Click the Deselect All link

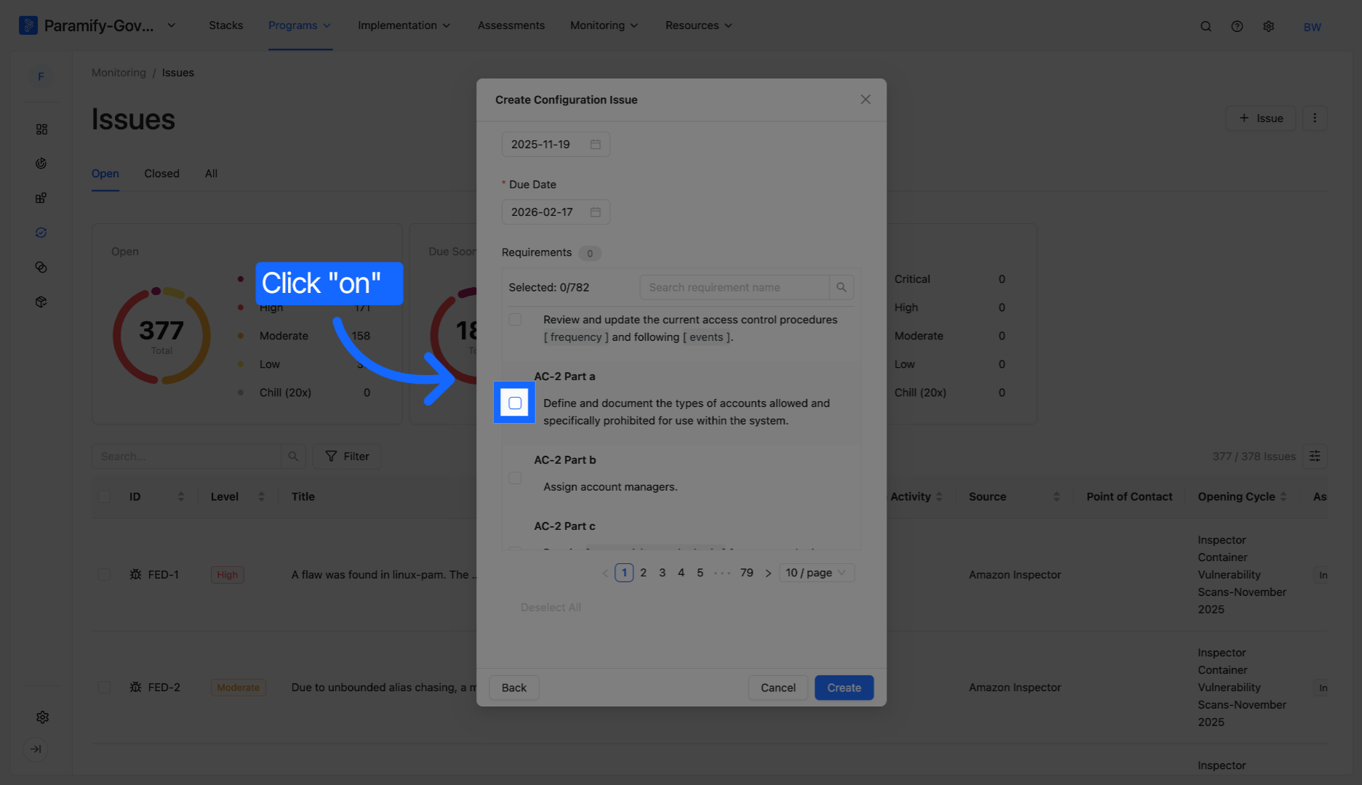click(550, 608)
